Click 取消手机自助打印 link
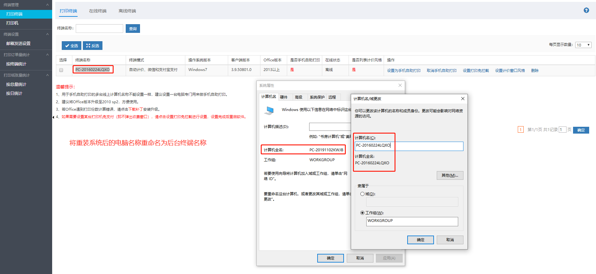 [441, 71]
